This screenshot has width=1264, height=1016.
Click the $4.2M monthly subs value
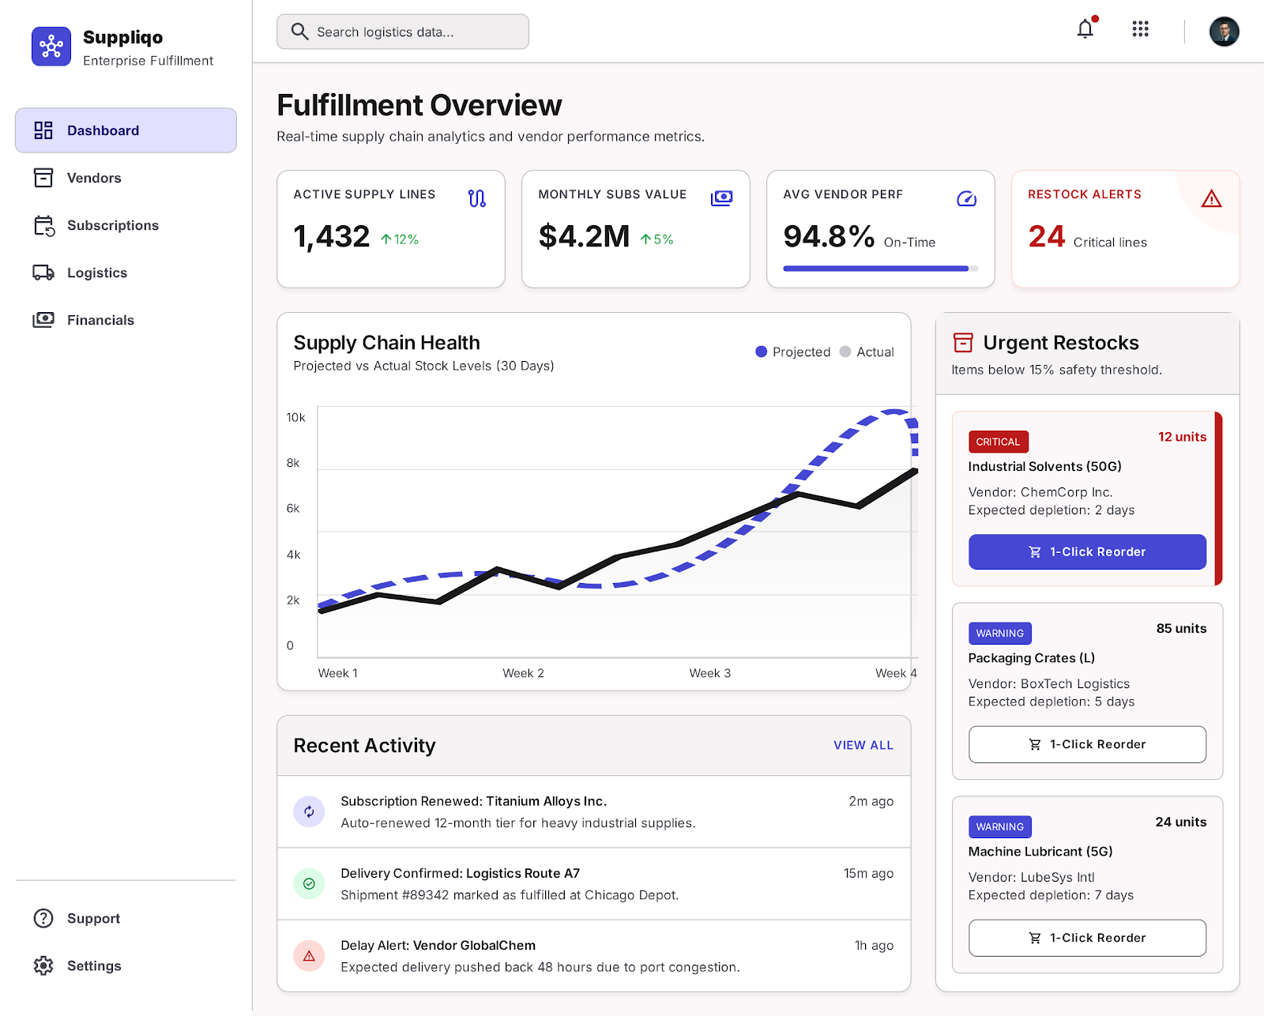tap(585, 236)
